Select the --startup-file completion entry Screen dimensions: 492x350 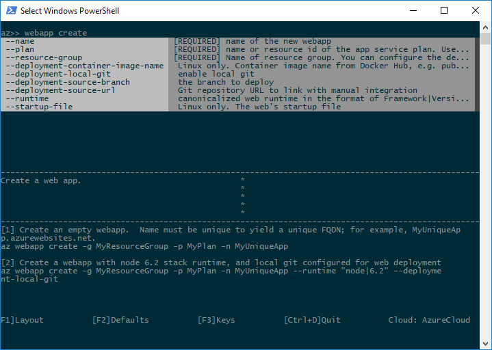click(x=39, y=107)
